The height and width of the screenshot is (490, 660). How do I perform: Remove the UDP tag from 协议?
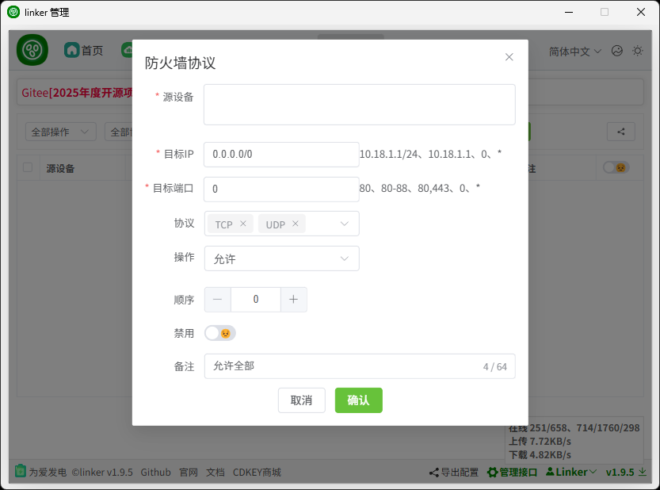click(295, 224)
